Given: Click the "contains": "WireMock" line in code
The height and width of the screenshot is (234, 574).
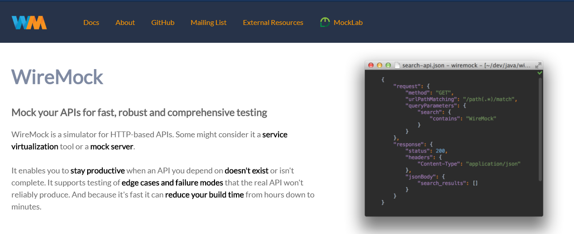Looking at the screenshot, I should point(463,119).
